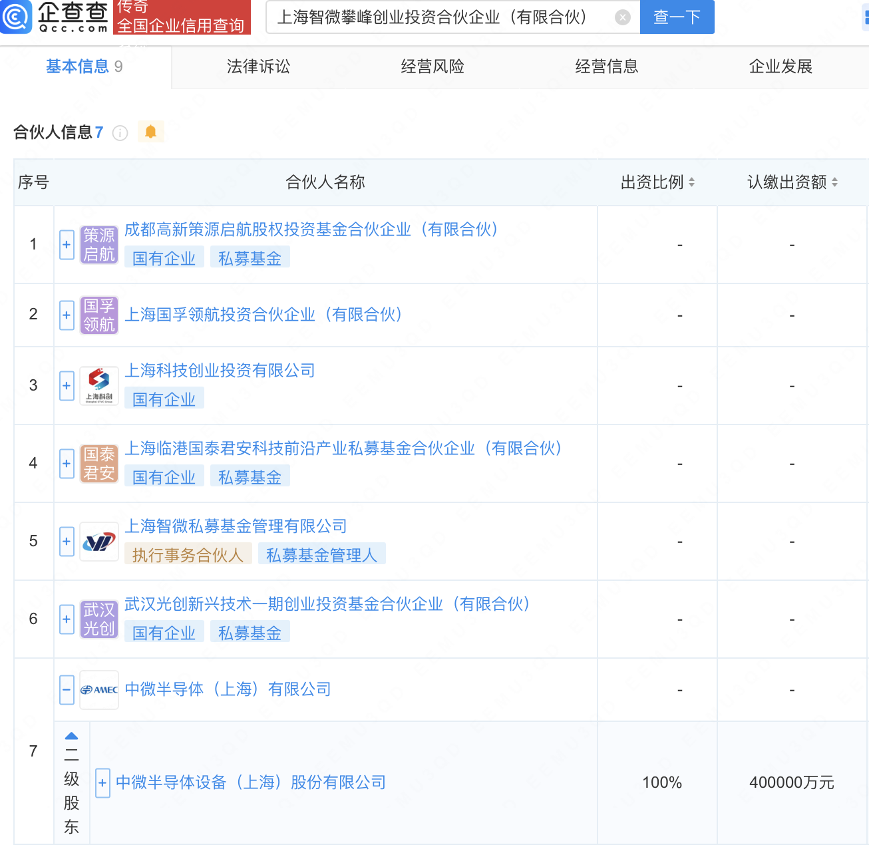Open the 经营风险 tab
This screenshot has height=849, width=869.
point(433,67)
